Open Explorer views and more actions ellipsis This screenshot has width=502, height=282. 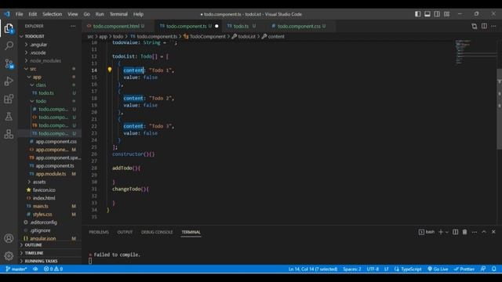[x=73, y=26]
